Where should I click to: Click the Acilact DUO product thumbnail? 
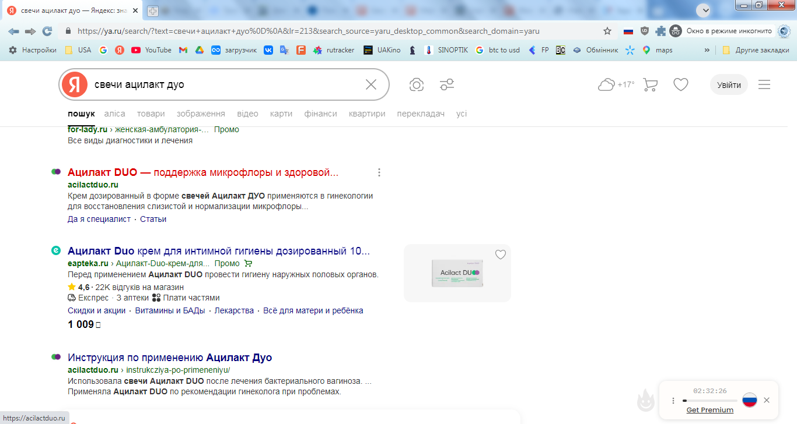[457, 273]
